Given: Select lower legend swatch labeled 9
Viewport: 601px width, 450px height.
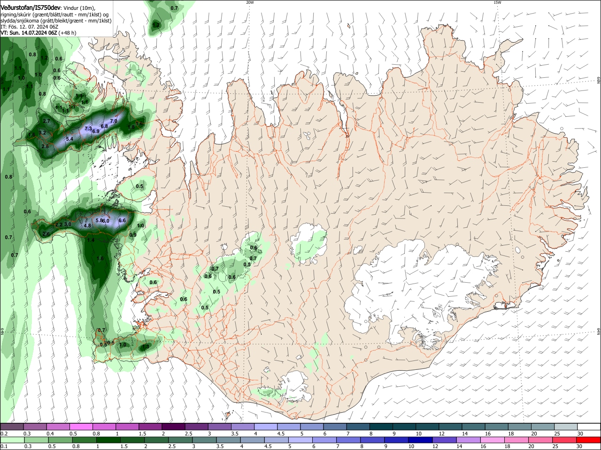Looking at the screenshot, I should point(396,440).
